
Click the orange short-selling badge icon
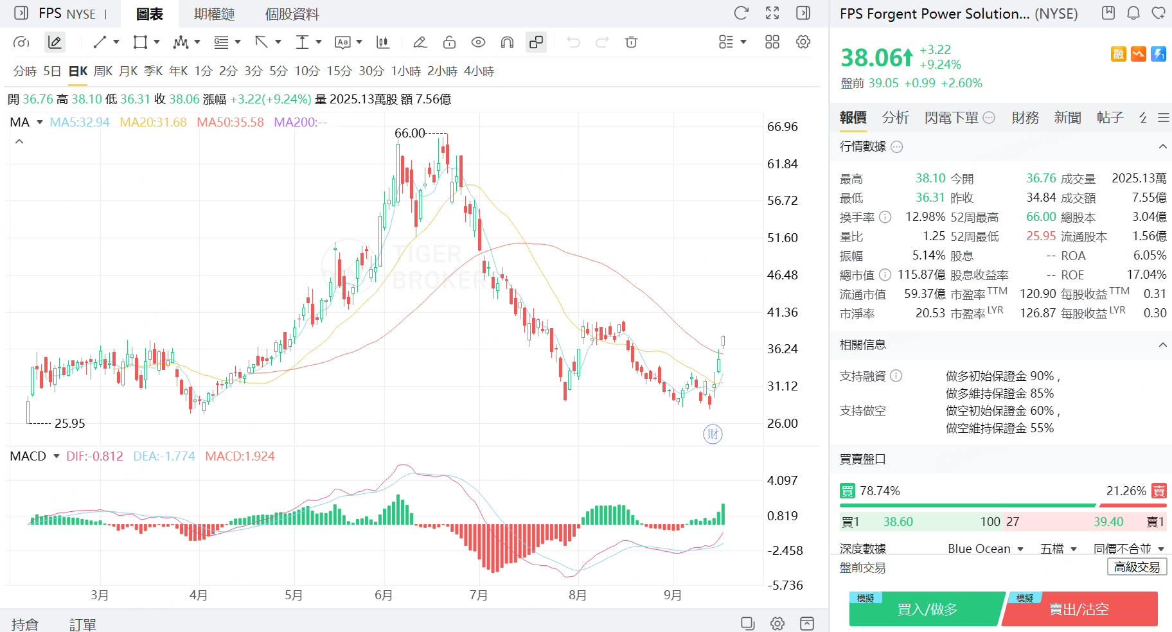1139,54
